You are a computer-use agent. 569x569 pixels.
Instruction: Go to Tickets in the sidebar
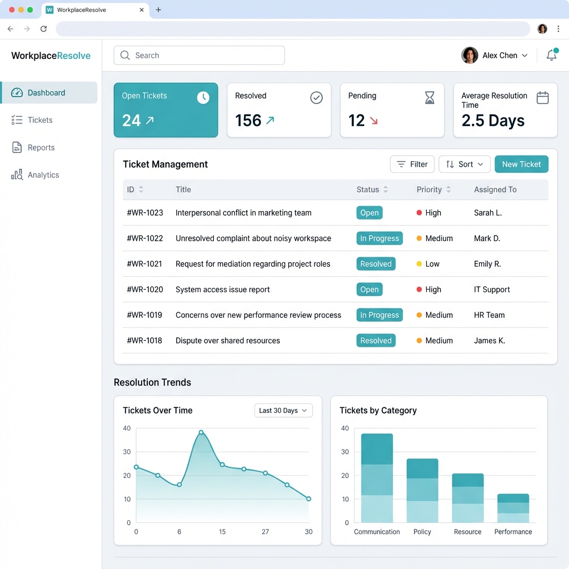coord(40,120)
